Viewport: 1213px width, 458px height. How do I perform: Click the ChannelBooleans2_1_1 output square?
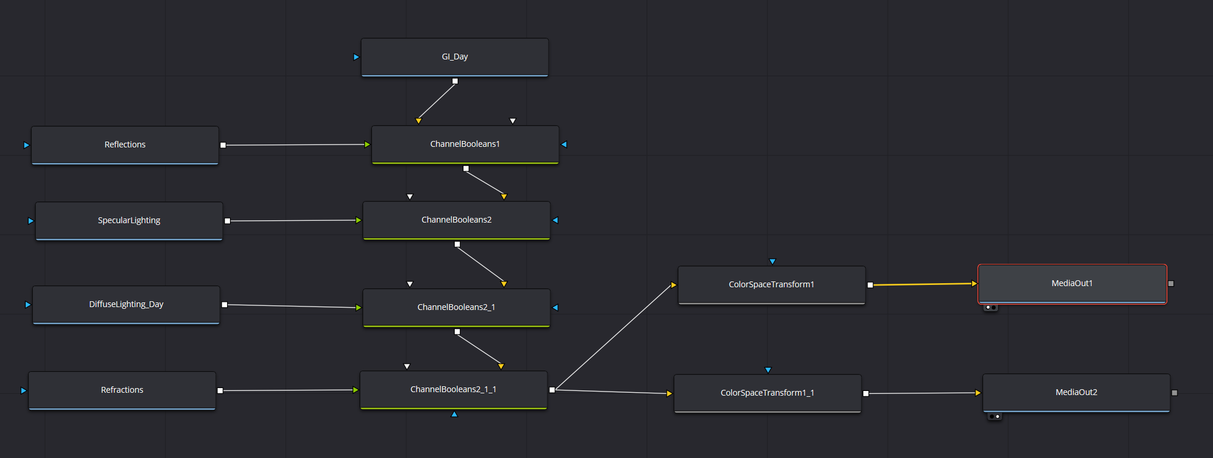pos(552,390)
